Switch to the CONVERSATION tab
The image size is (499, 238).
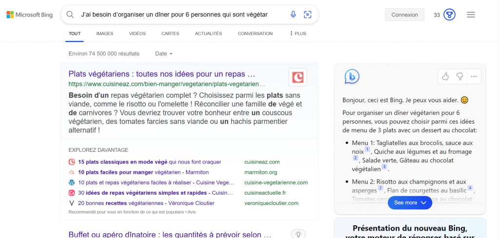[255, 34]
